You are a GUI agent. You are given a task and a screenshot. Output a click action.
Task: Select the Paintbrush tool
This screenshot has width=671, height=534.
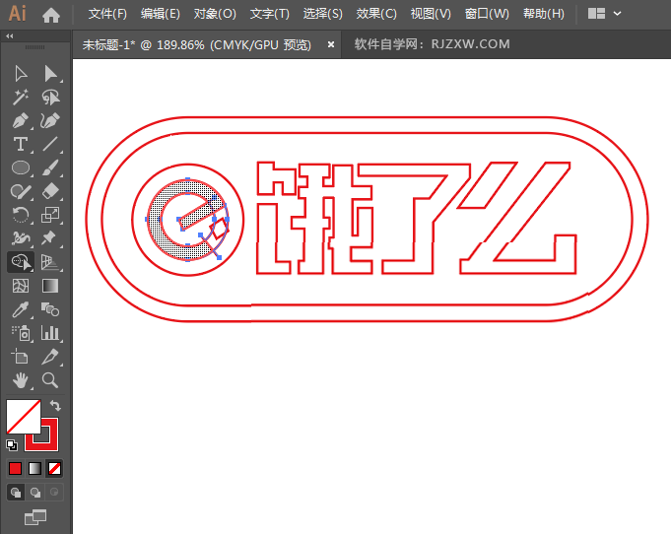[50, 167]
